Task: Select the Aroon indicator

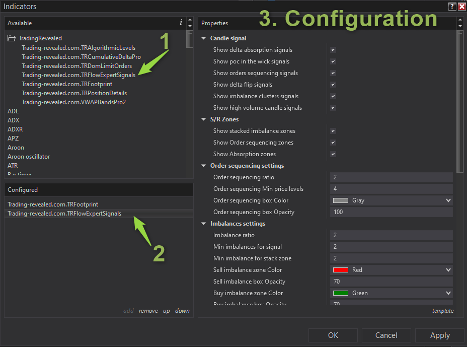Action: tap(16, 148)
